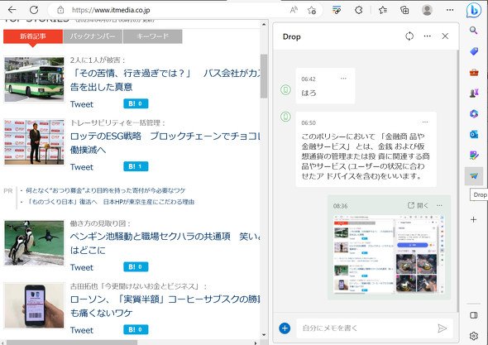This screenshot has width=488, height=345.
Task: Click the Bing chat icon
Action: click(474, 10)
